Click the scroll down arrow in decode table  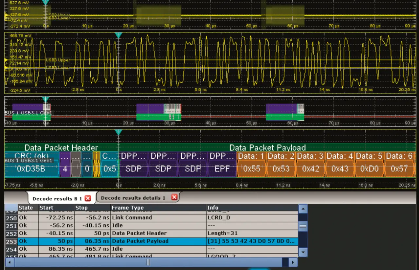303,252
